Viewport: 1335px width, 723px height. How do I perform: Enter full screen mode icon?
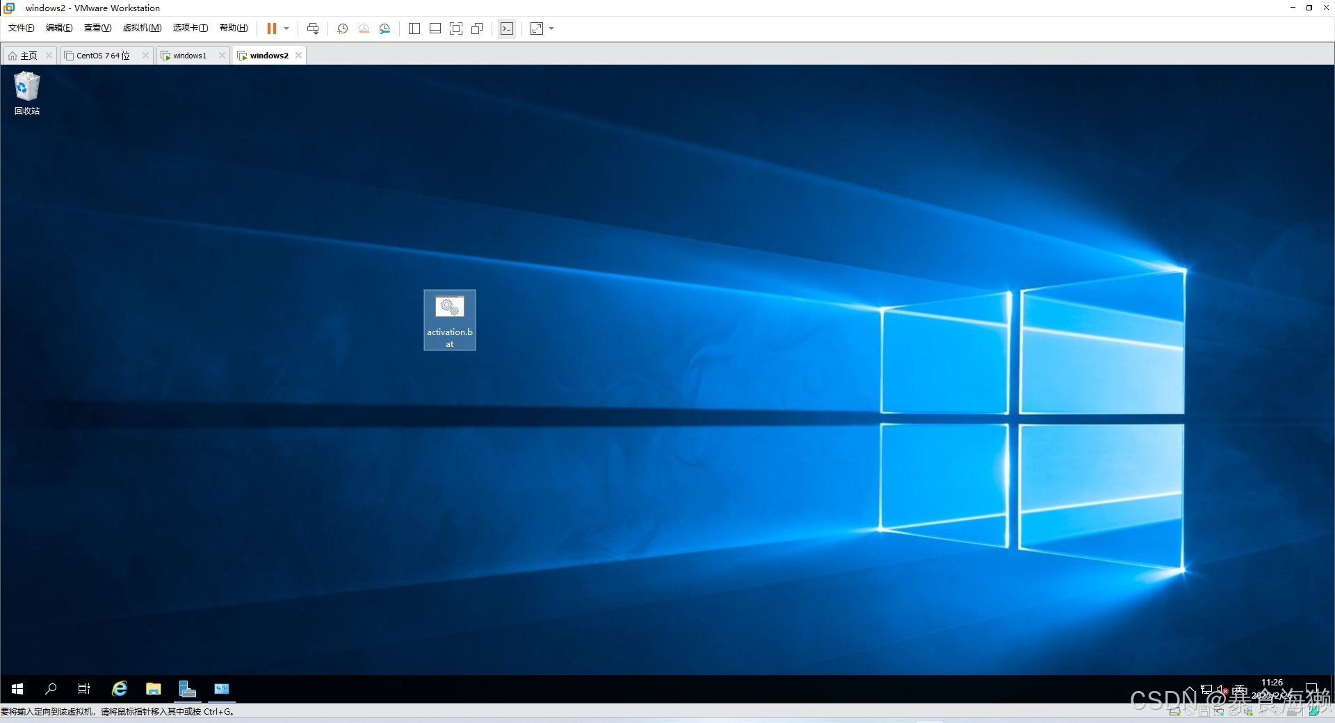tap(456, 29)
